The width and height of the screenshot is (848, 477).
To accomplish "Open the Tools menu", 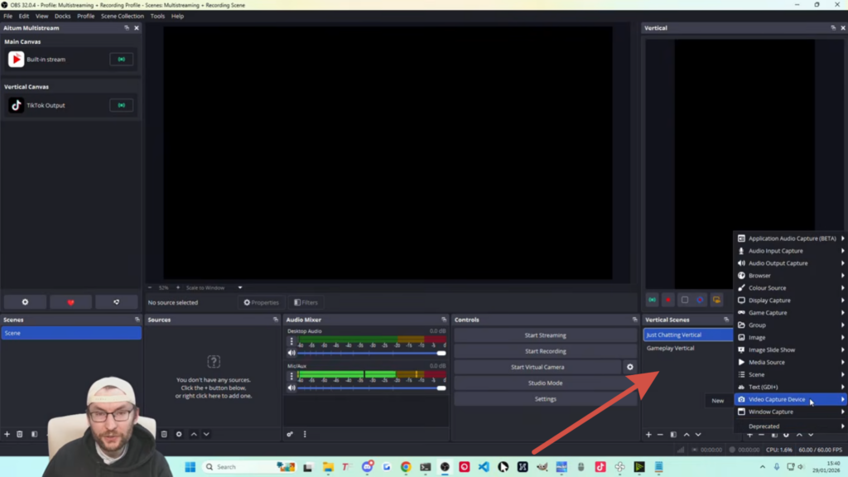I will [157, 17].
